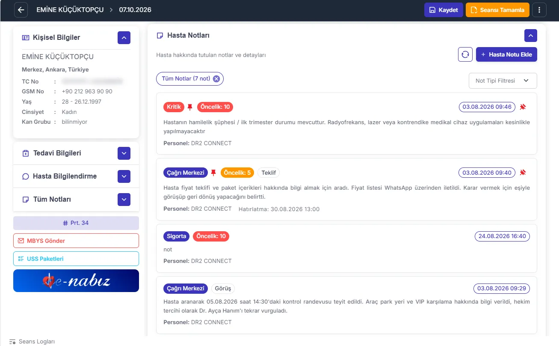Expand the Tüm Notları section

(x=124, y=200)
